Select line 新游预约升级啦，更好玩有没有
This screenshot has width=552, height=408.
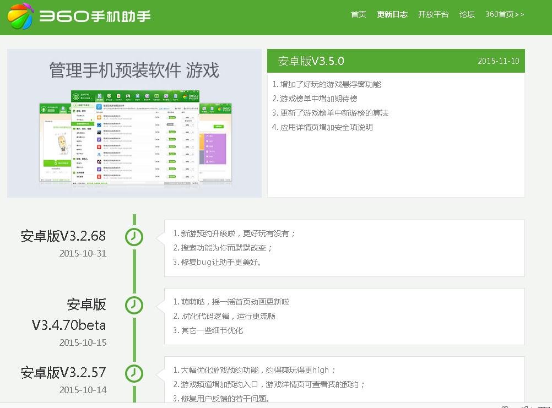pos(235,233)
